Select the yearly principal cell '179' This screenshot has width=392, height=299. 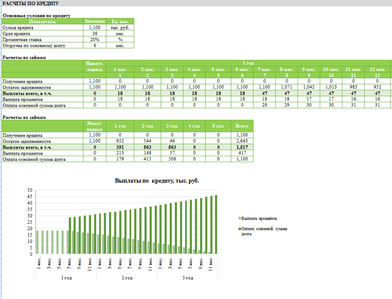120,159
